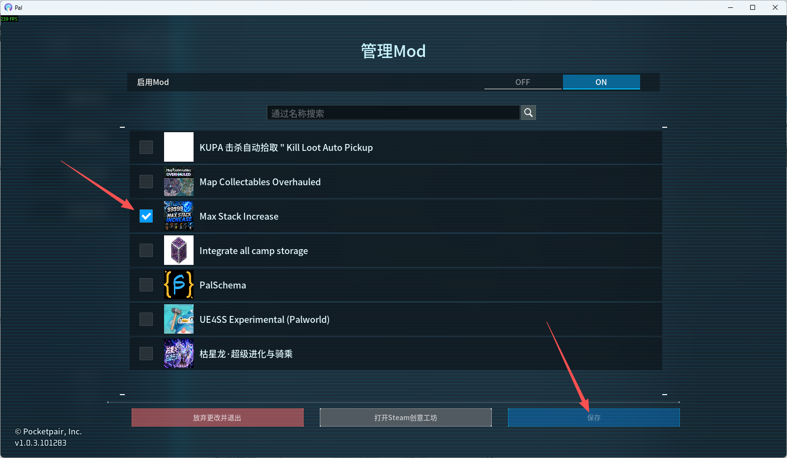Minimize the Pal window
Screen dimensions: 787x458
[731, 7]
